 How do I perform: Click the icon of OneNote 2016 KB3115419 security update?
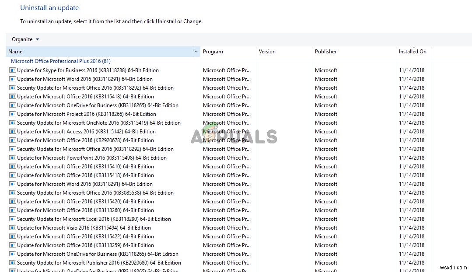pyautogui.click(x=12, y=123)
